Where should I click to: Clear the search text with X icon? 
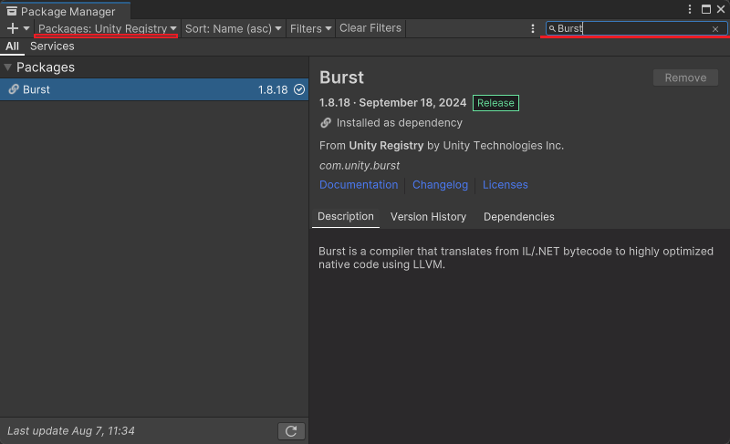coord(715,29)
